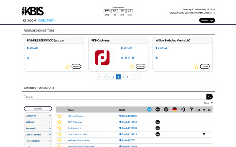The image size is (236, 147).
Task: Open POL-KRES EDWOOD website globe icon
Action: pyautogui.click(x=28, y=58)
